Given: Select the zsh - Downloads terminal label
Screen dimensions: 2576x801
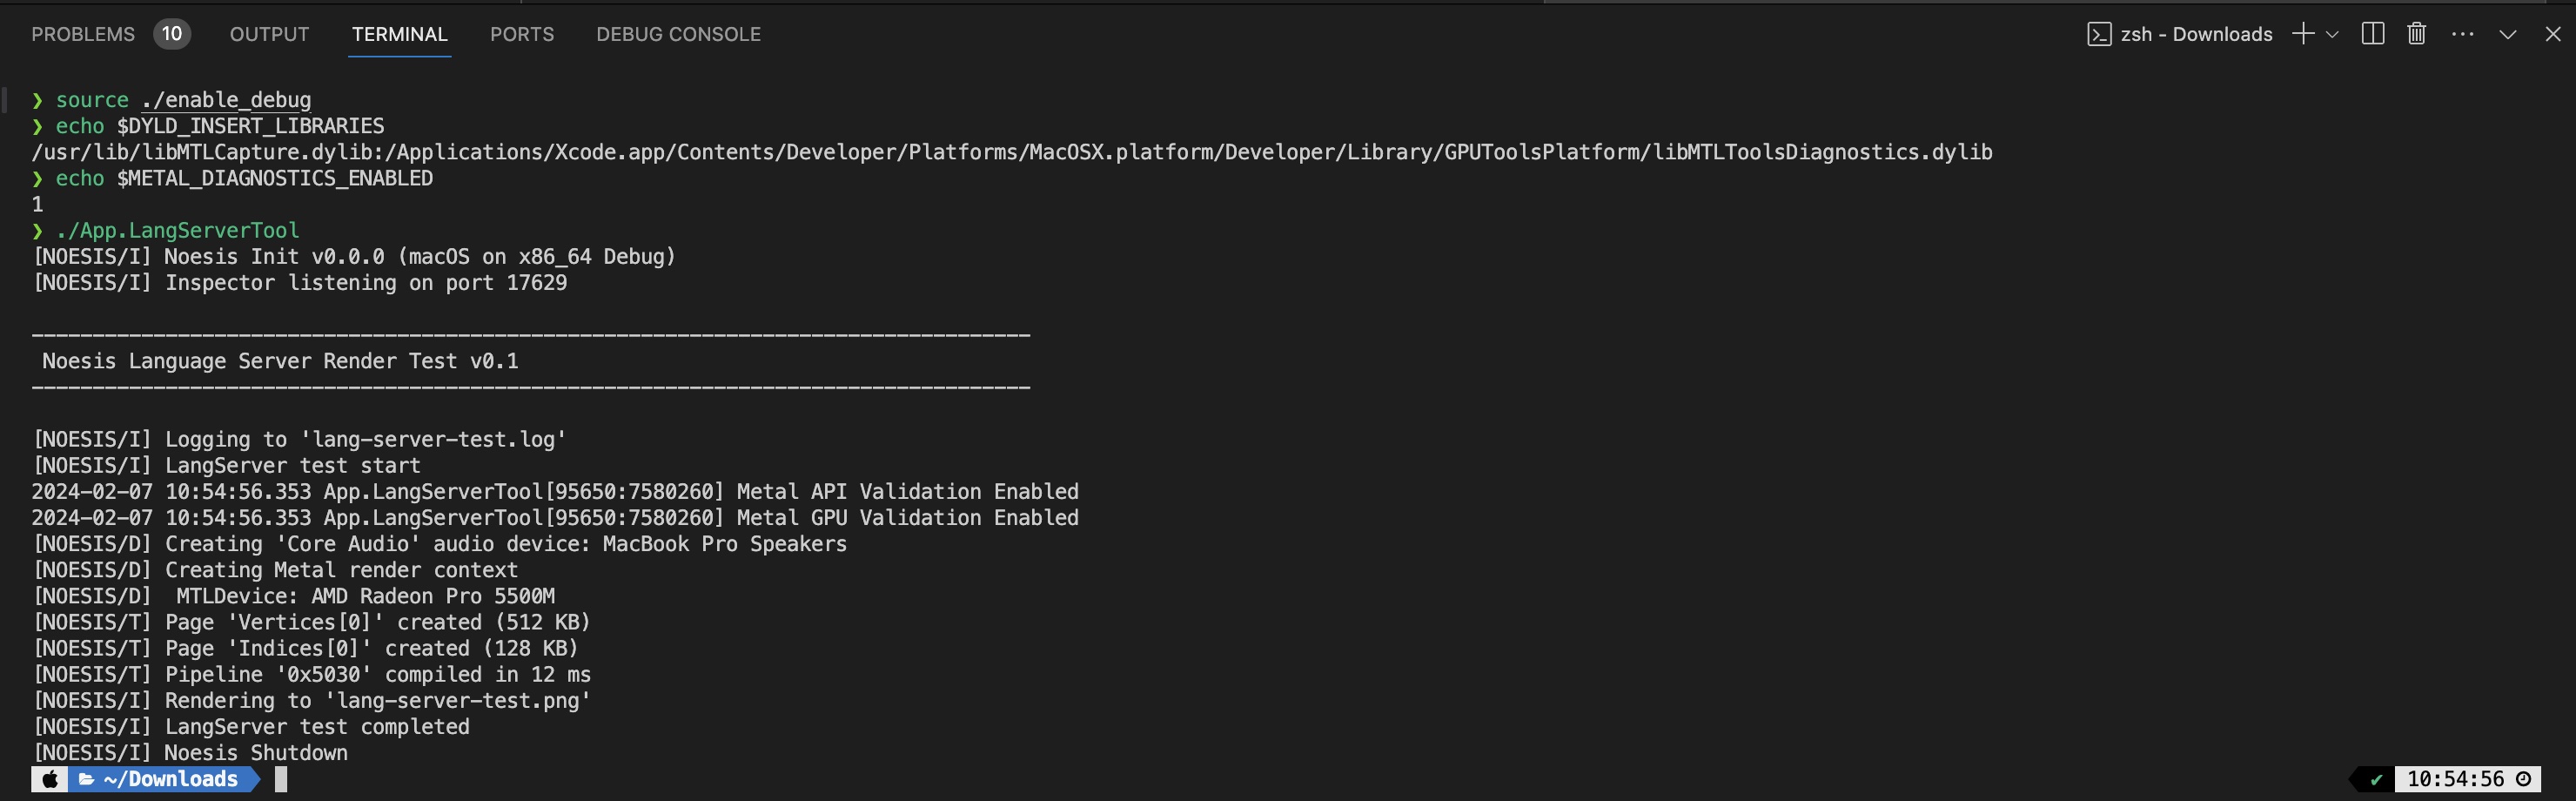Looking at the screenshot, I should (2196, 34).
